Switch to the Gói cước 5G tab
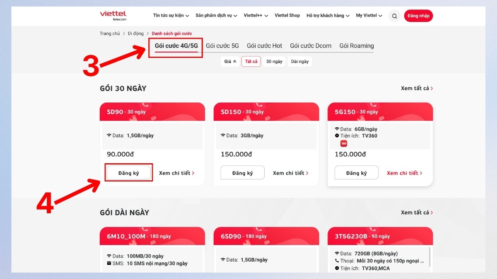The width and height of the screenshot is (497, 279). point(222,46)
